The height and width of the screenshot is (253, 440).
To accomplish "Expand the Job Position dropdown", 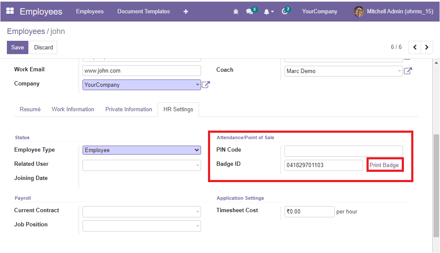I will (141, 226).
